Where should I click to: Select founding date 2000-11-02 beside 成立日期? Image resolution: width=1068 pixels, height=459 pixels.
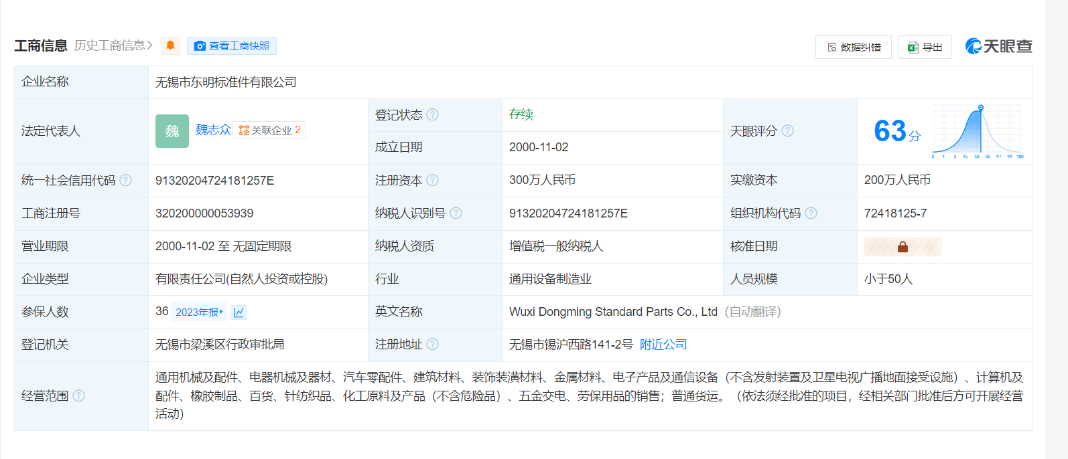[539, 147]
